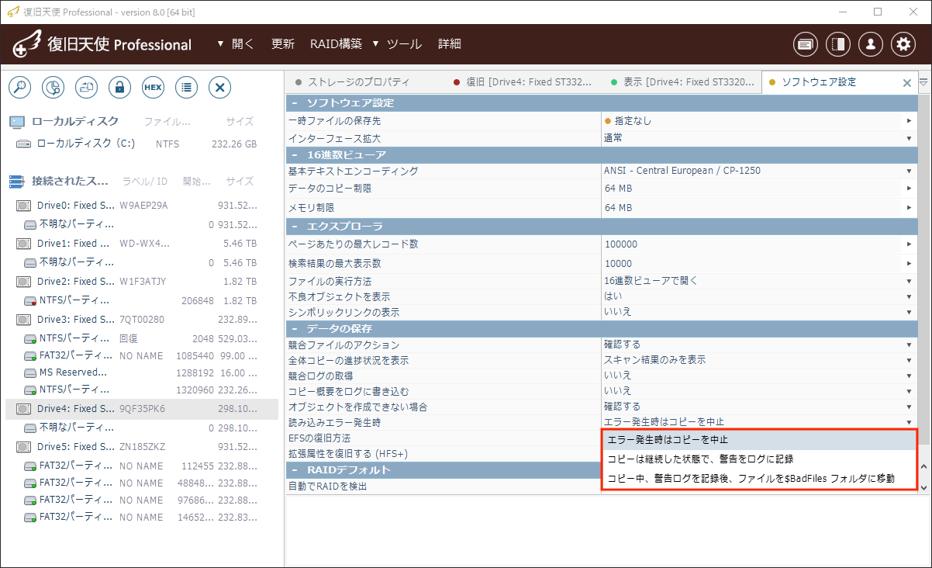Open the インターフェース拡大 dropdown

tap(909, 138)
